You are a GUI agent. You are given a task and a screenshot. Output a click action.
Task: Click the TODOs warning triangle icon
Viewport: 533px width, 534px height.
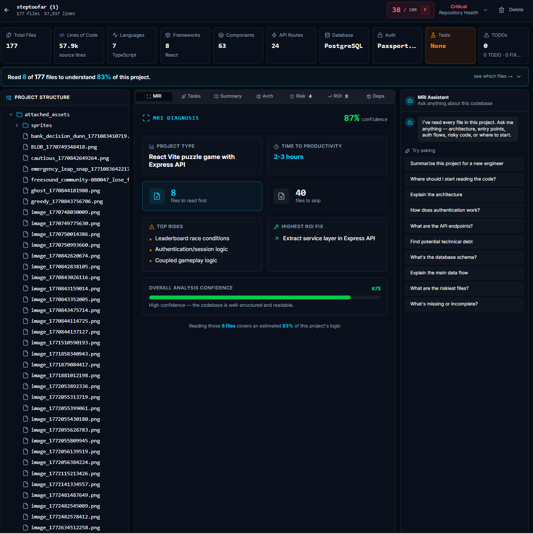[486, 35]
